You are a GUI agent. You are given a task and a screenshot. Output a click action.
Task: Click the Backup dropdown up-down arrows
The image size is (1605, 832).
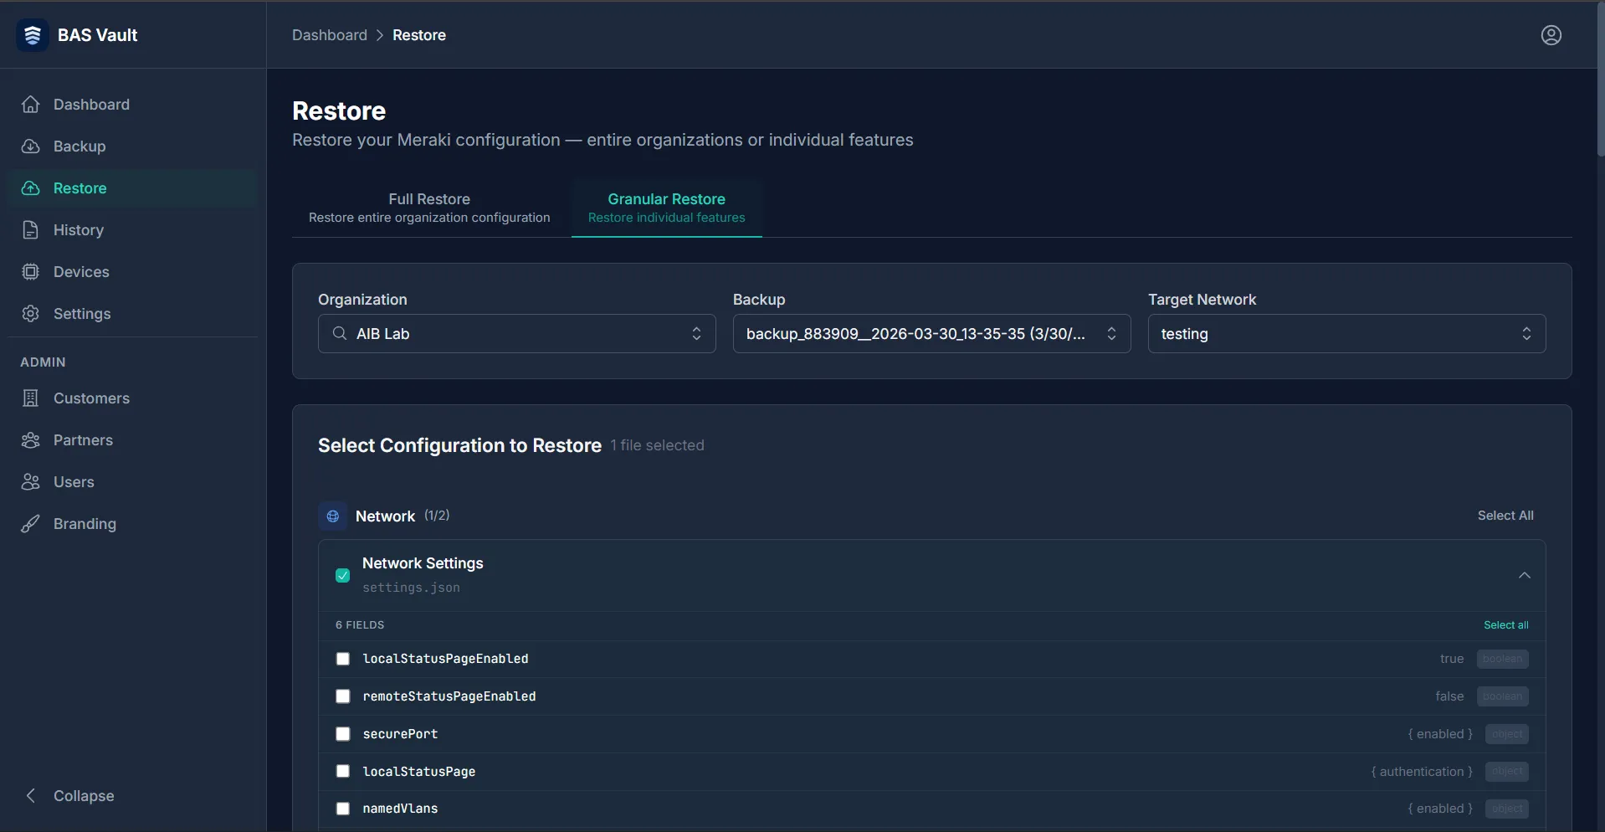[1111, 333]
